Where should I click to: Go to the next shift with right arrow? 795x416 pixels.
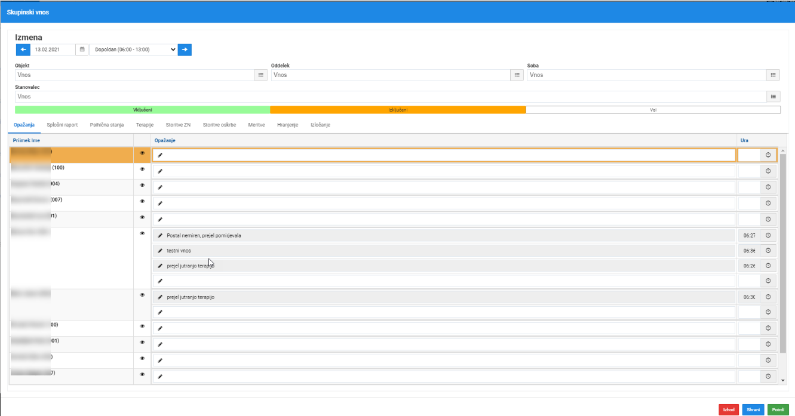coord(185,50)
